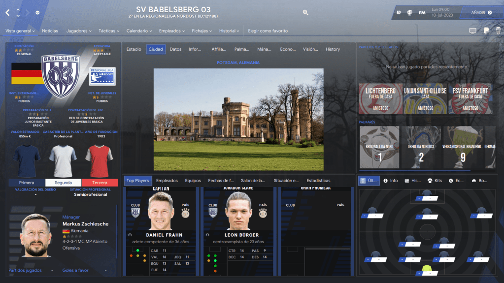The height and width of the screenshot is (283, 504).
Task: Click the AÑADIR button
Action: point(481,12)
